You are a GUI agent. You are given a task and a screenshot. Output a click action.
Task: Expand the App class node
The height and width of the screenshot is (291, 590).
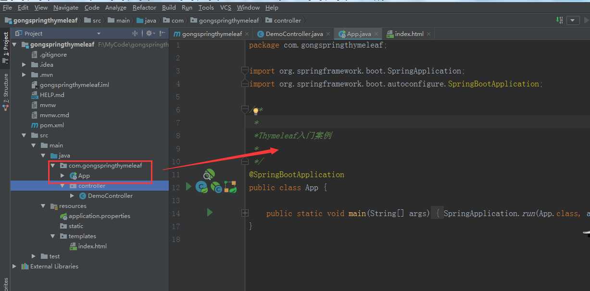click(x=63, y=175)
